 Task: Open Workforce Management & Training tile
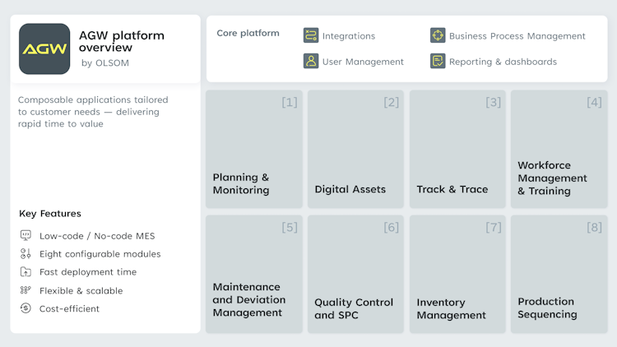click(559, 149)
